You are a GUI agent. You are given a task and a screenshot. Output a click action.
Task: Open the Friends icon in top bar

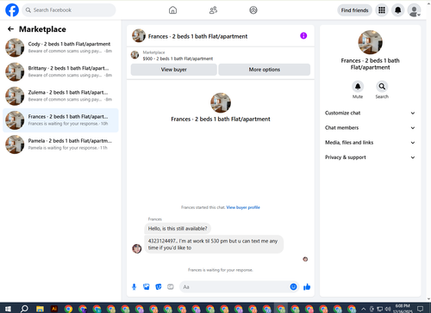point(213,10)
